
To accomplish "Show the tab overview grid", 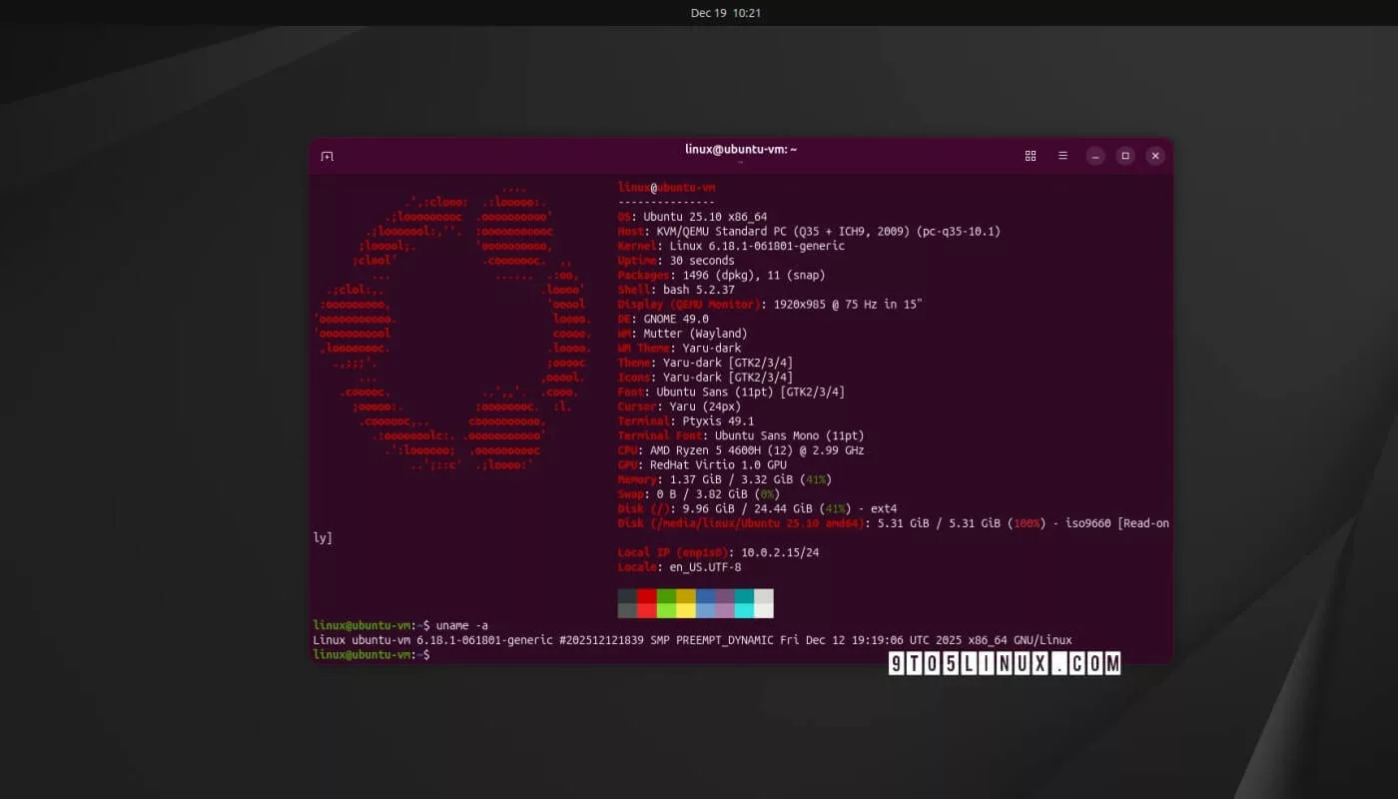I will point(1031,156).
